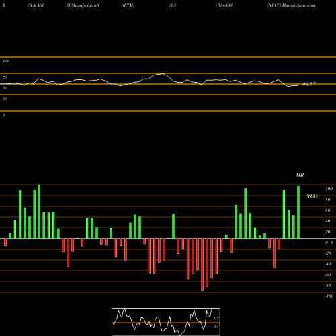Click the -60 label on MR right axis
The height and width of the screenshot is (336, 336).
click(328, 275)
